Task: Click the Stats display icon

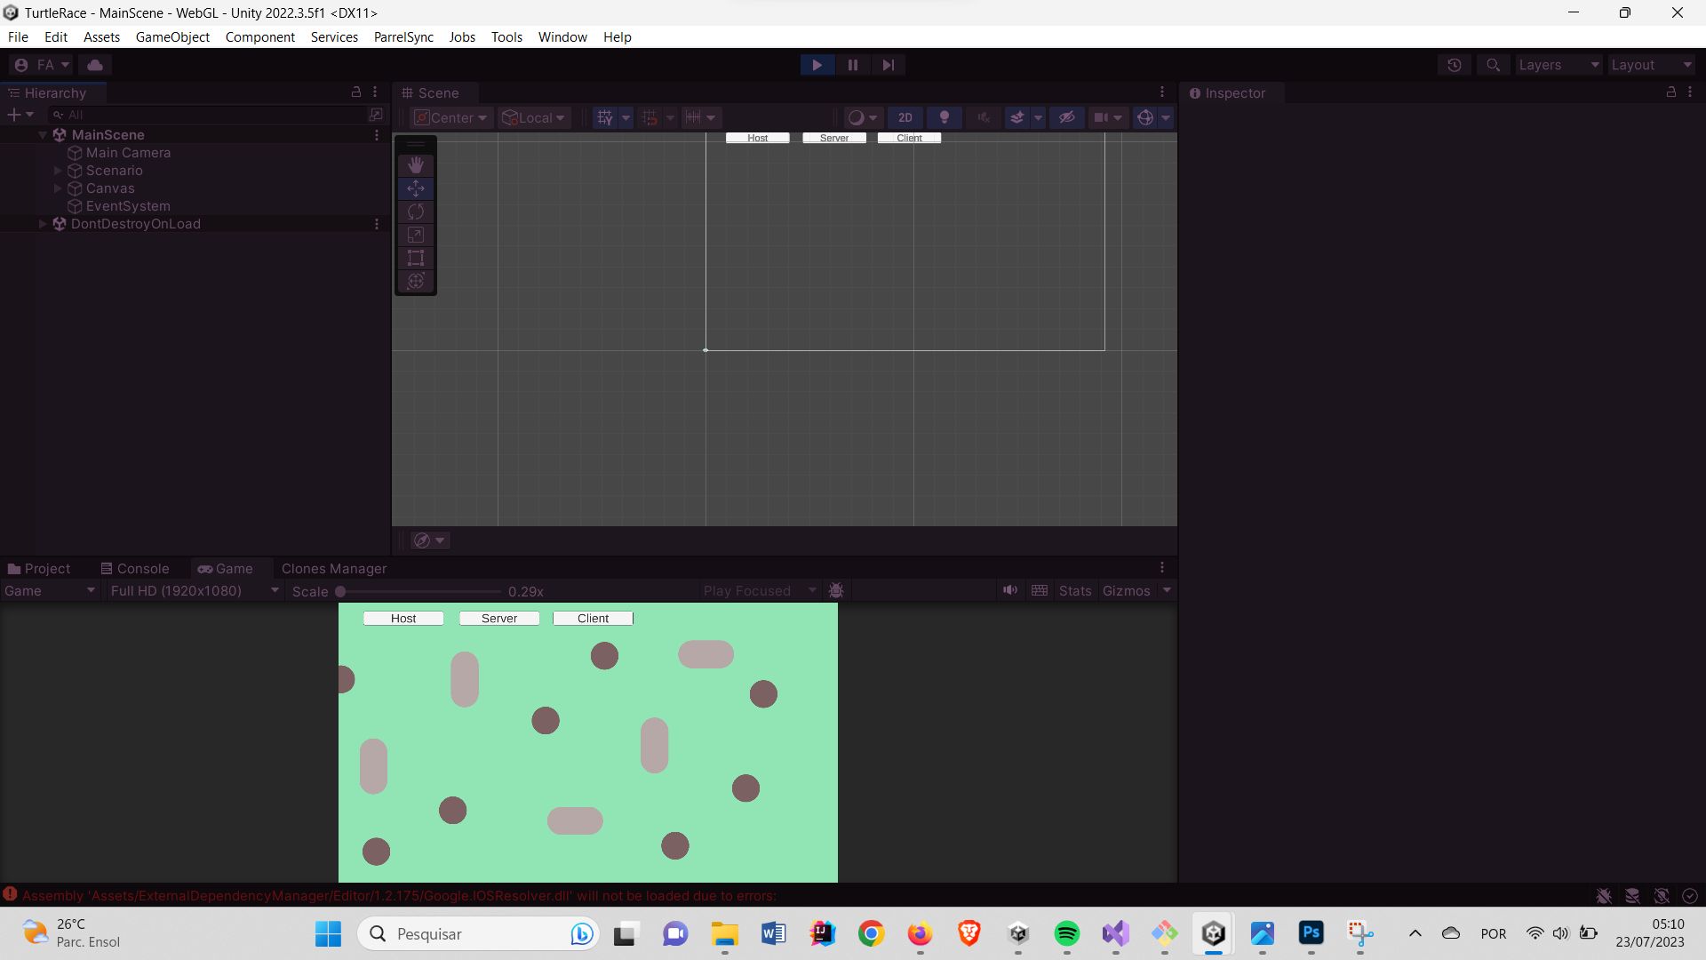Action: pyautogui.click(x=1073, y=589)
